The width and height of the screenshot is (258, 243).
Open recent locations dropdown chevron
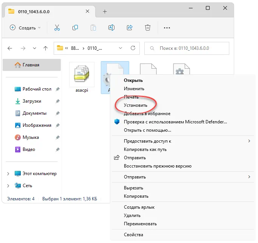click(x=34, y=48)
